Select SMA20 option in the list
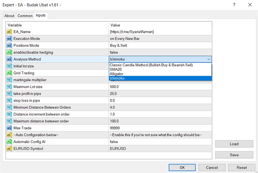This screenshot has height=173, width=258. (x=116, y=69)
